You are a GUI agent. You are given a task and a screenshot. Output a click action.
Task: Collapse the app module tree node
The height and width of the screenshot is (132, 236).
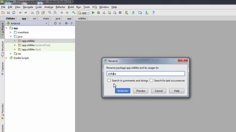pos(7,28)
